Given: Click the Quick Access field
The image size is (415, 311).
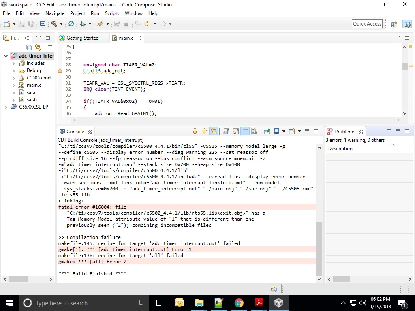Looking at the screenshot, I should [x=367, y=24].
